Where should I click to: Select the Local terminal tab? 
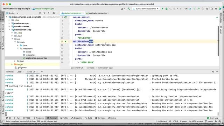(19, 71)
